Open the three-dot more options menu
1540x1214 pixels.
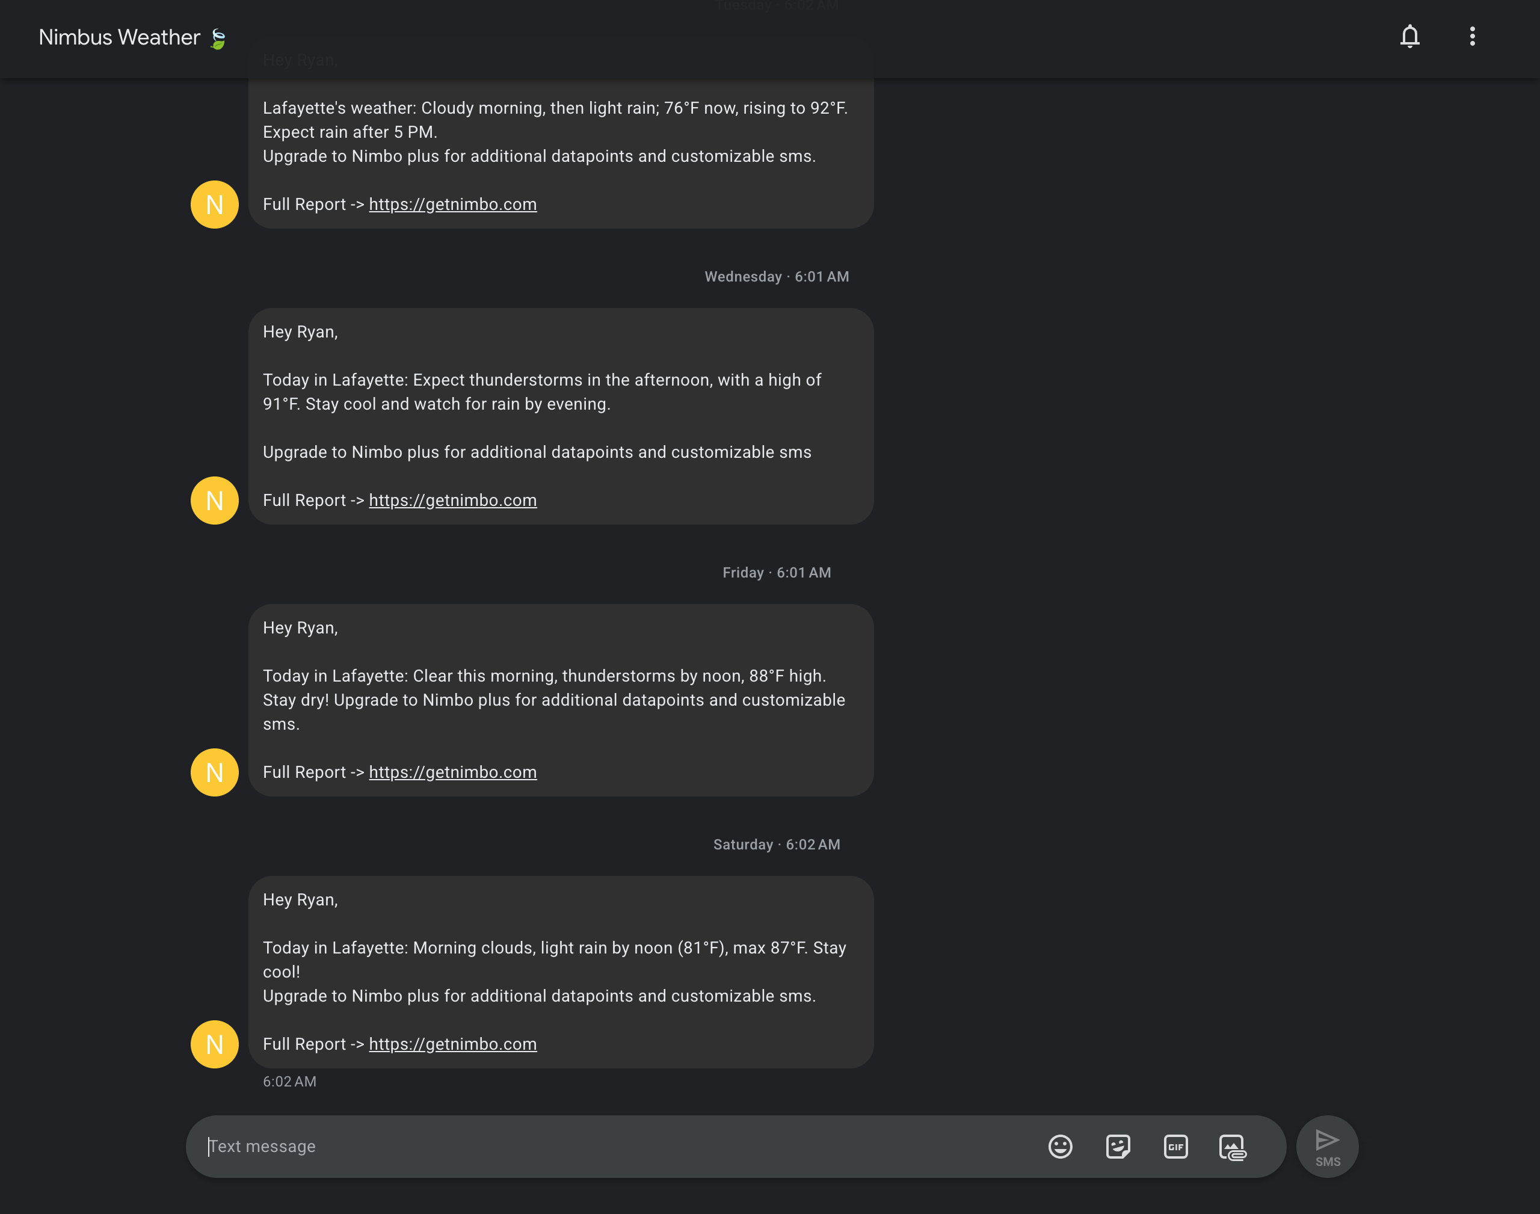1473,36
